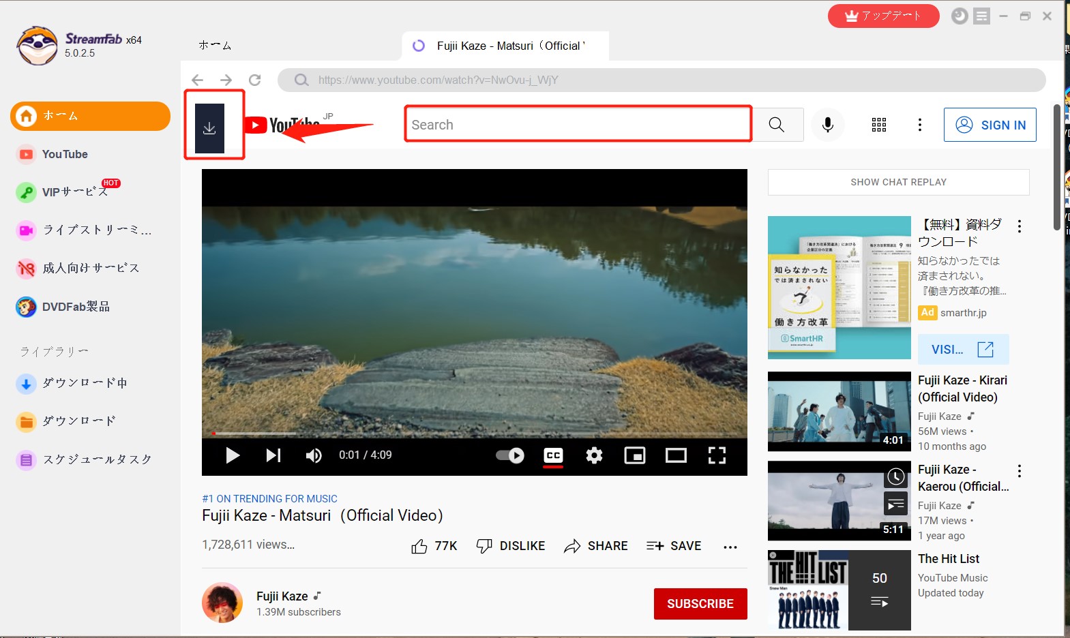This screenshot has width=1070, height=638.
Task: Click the URL address bar
Action: 662,80
